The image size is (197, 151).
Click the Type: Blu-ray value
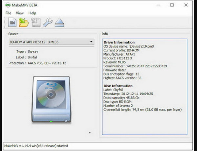coord(33,52)
